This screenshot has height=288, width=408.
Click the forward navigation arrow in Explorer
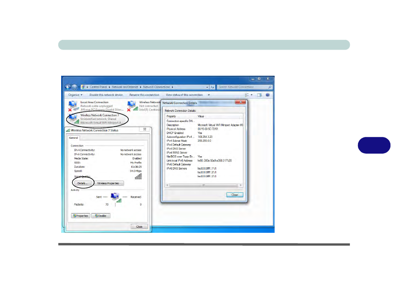tap(74, 87)
